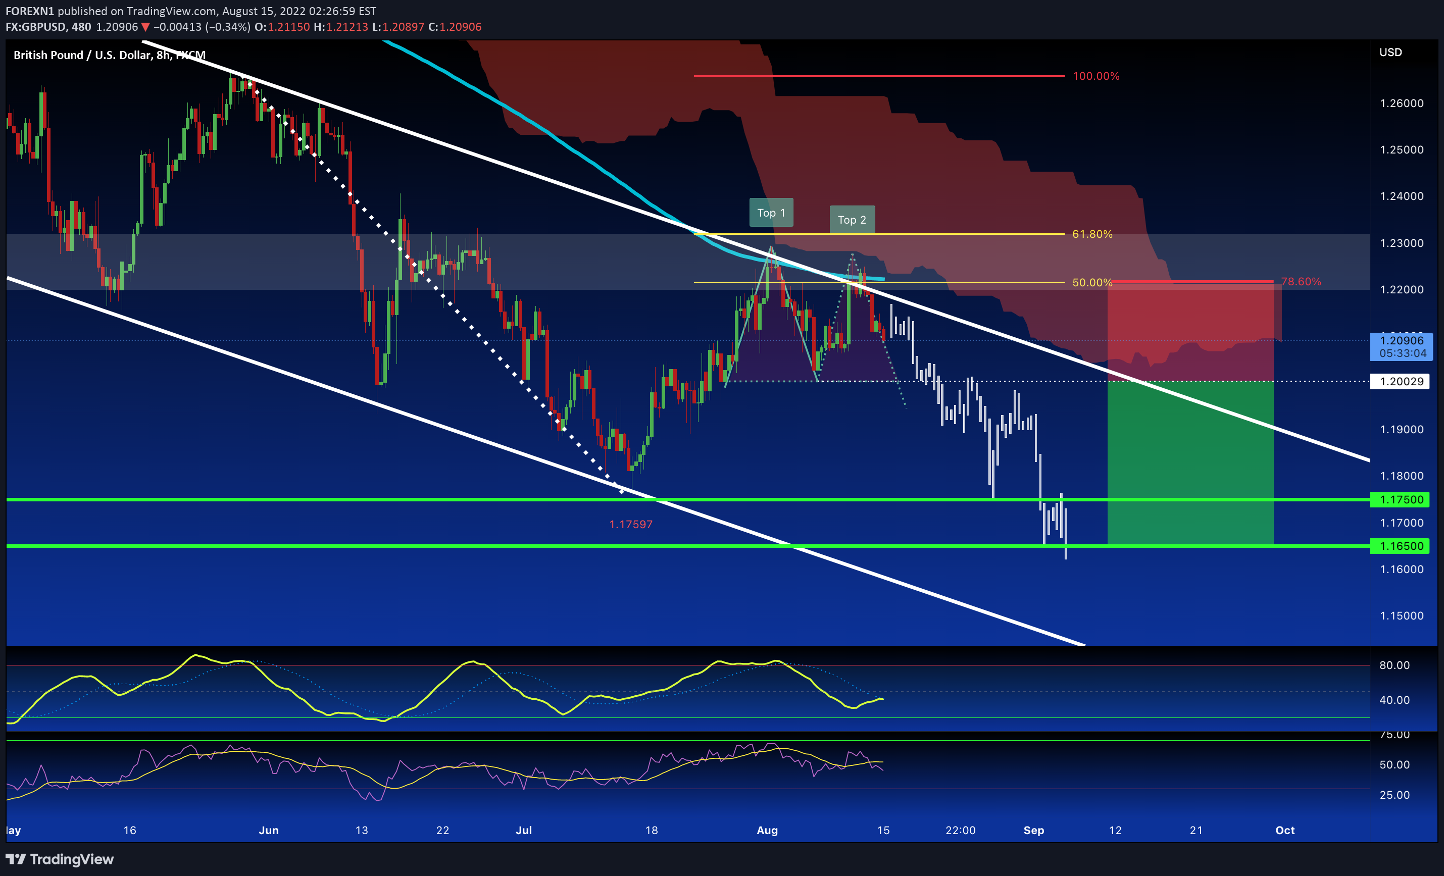Click the British Pound / U.S. Dollar chart title
Image resolution: width=1444 pixels, height=876 pixels.
click(109, 55)
